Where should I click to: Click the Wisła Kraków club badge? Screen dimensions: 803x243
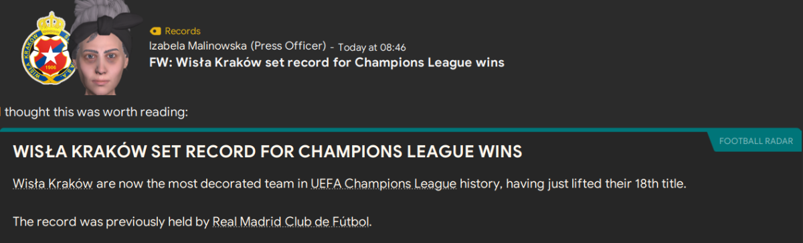(44, 53)
